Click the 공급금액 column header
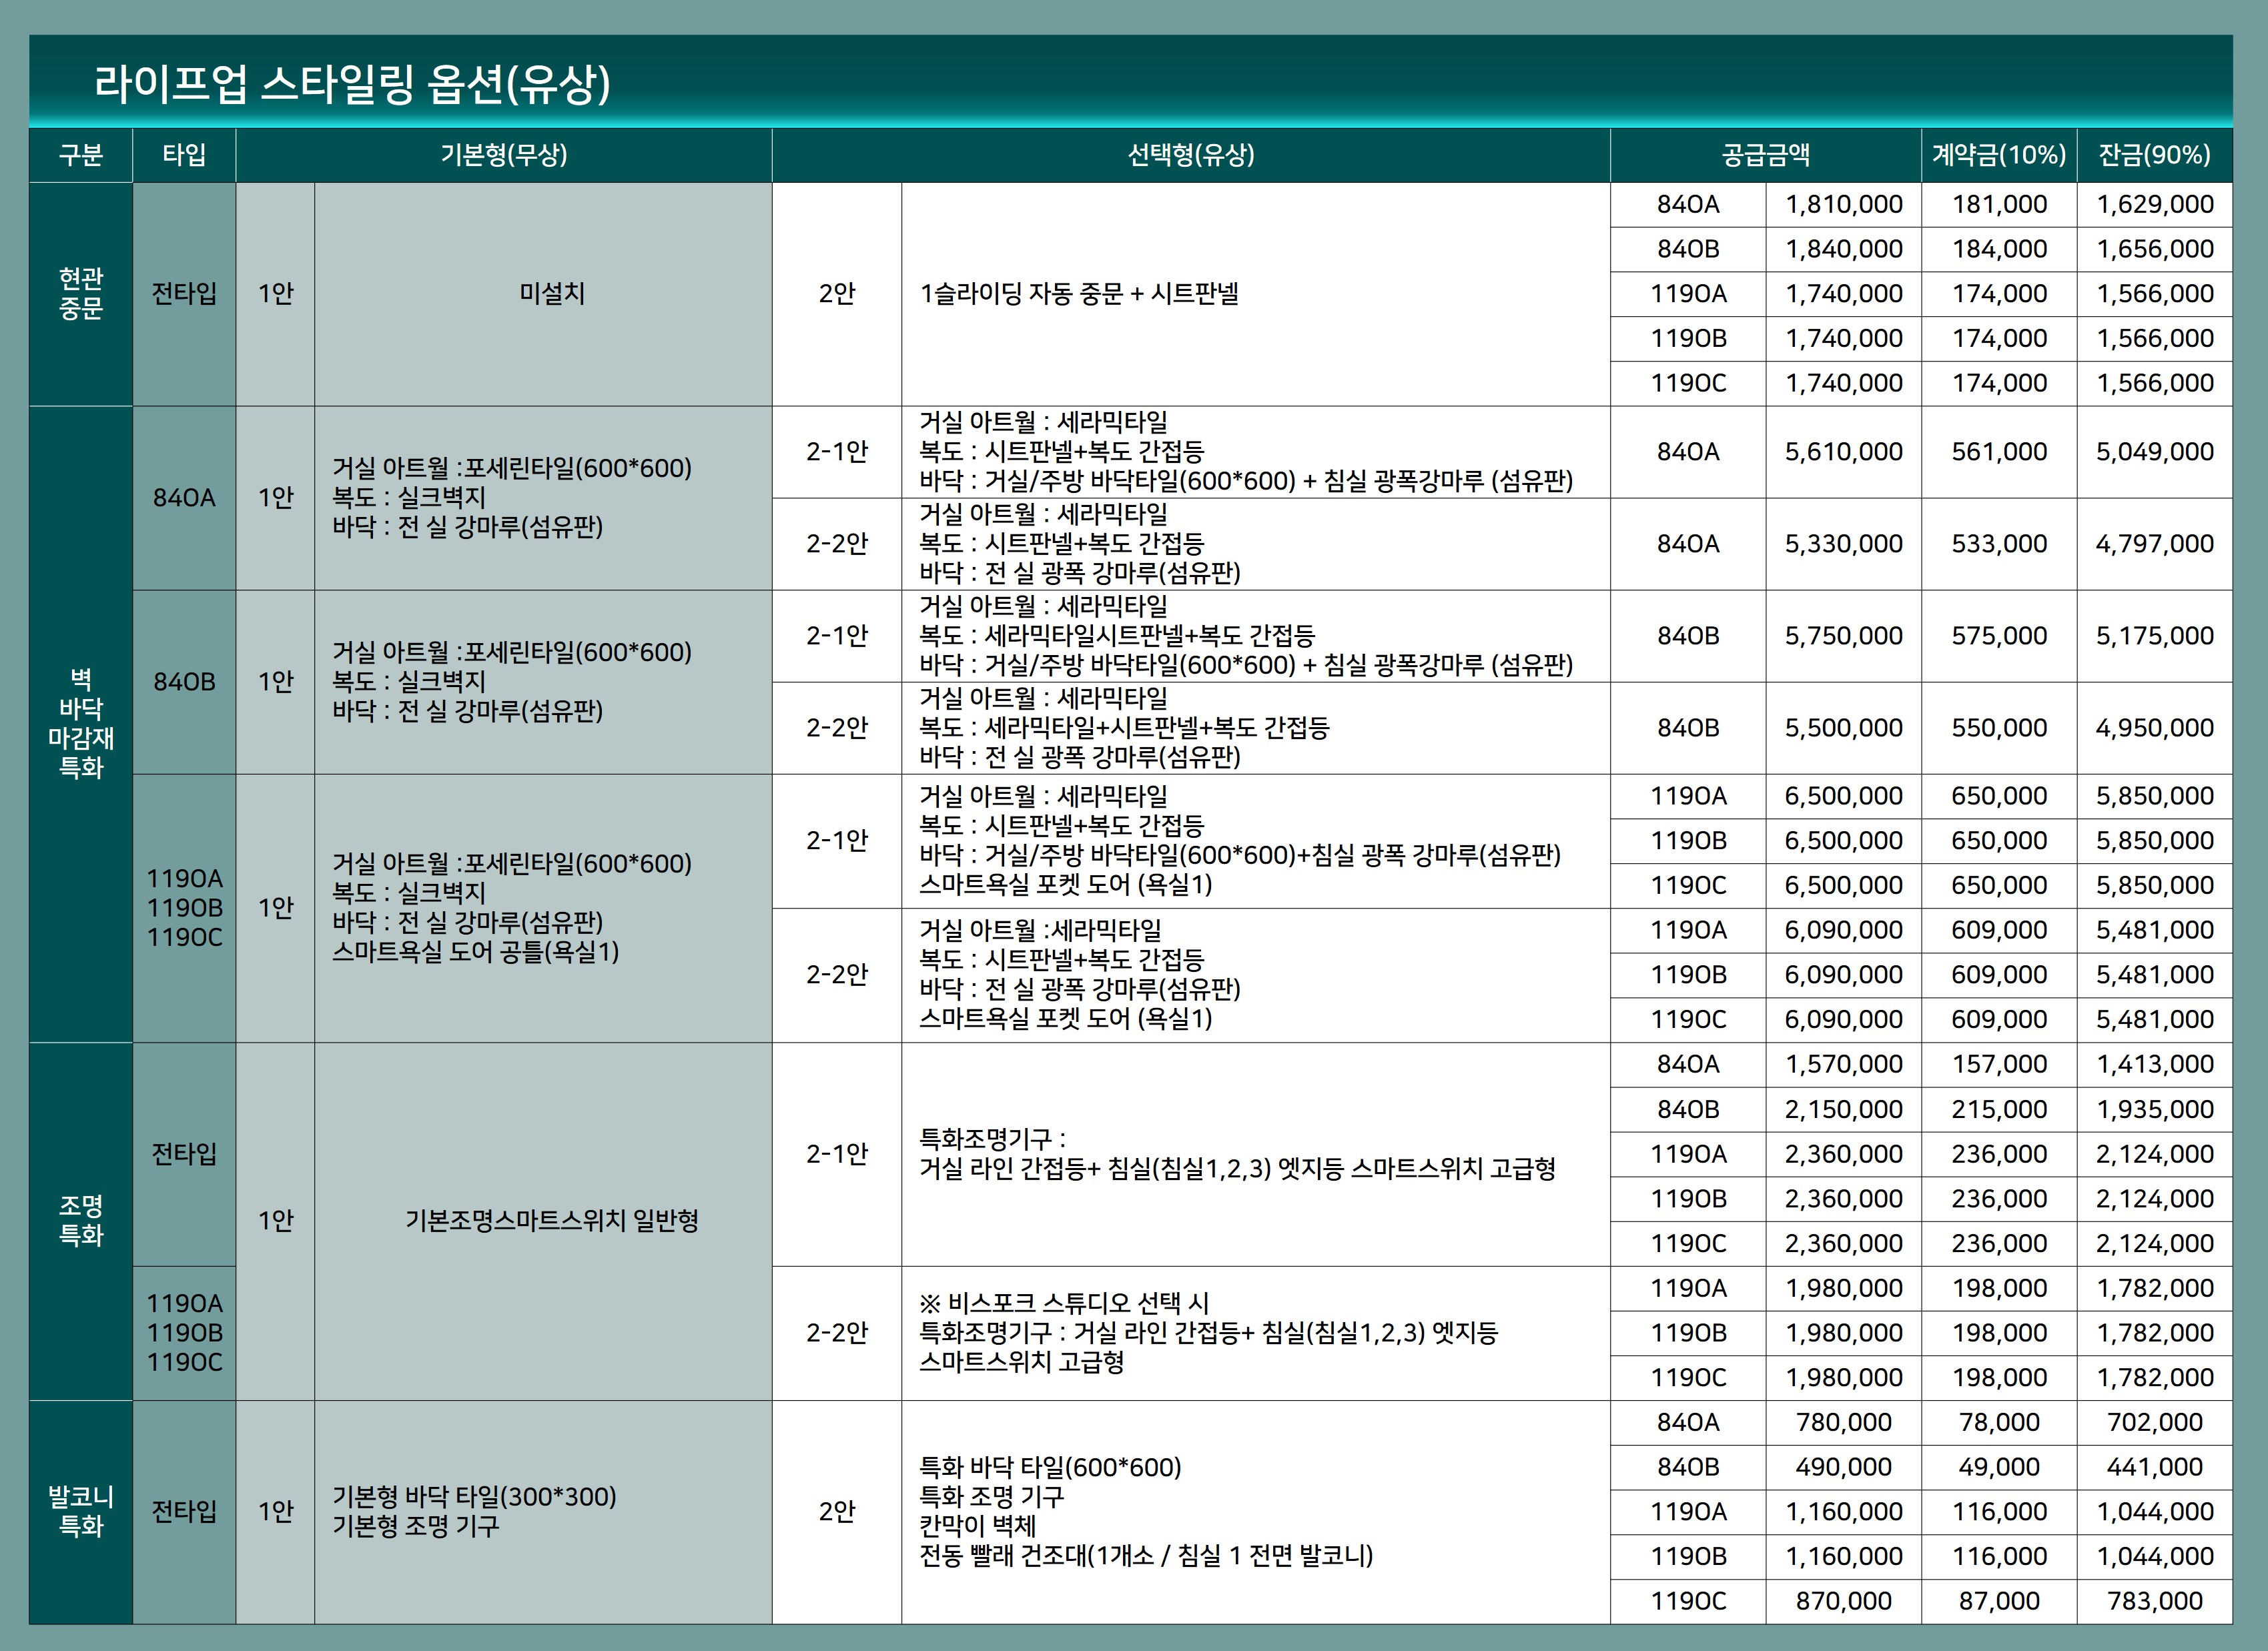Screen dimensions: 2268x1651 coord(1765,155)
